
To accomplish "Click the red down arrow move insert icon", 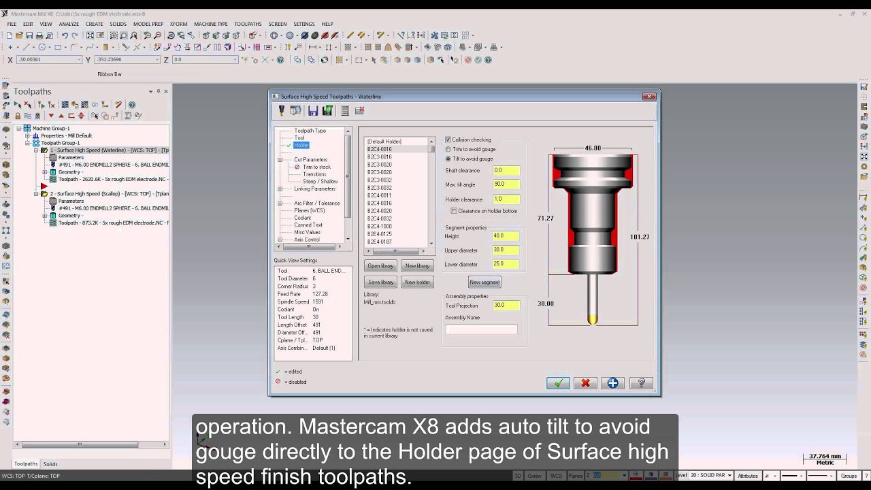I will pyautogui.click(x=50, y=116).
